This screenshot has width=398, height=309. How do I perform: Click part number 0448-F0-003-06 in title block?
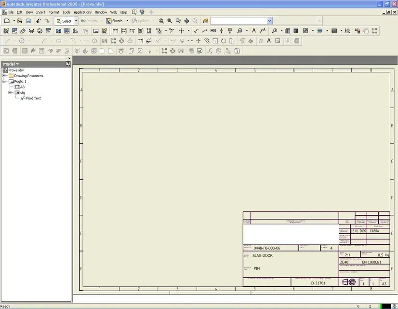pos(267,248)
